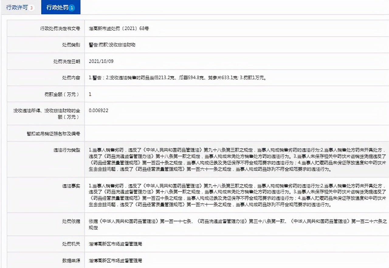
Task: Click the 没收违法所得、没收非法财物的金额 label
Action: 46,114
